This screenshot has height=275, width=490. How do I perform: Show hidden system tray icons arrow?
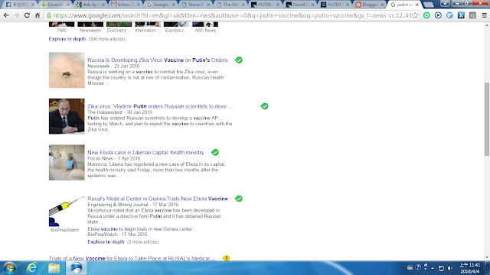tap(433, 268)
